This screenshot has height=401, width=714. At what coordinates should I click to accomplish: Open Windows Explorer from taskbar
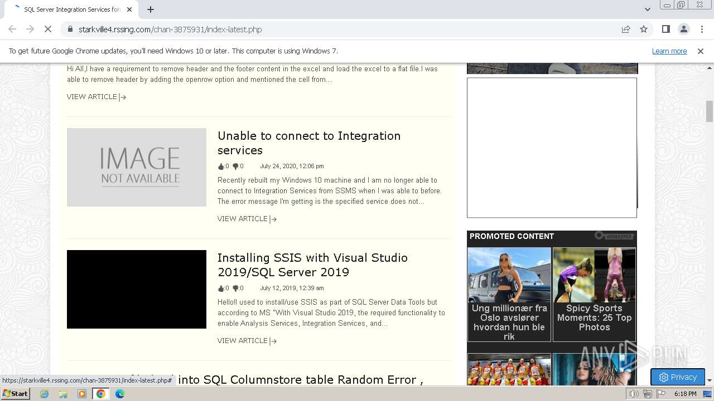coord(63,394)
